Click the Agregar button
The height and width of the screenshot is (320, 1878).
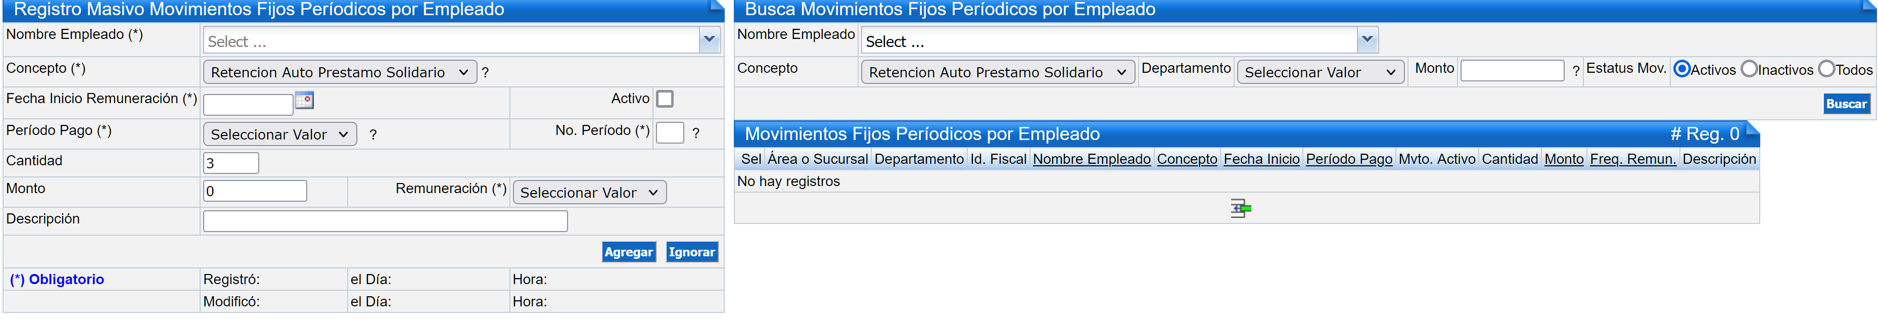click(628, 252)
